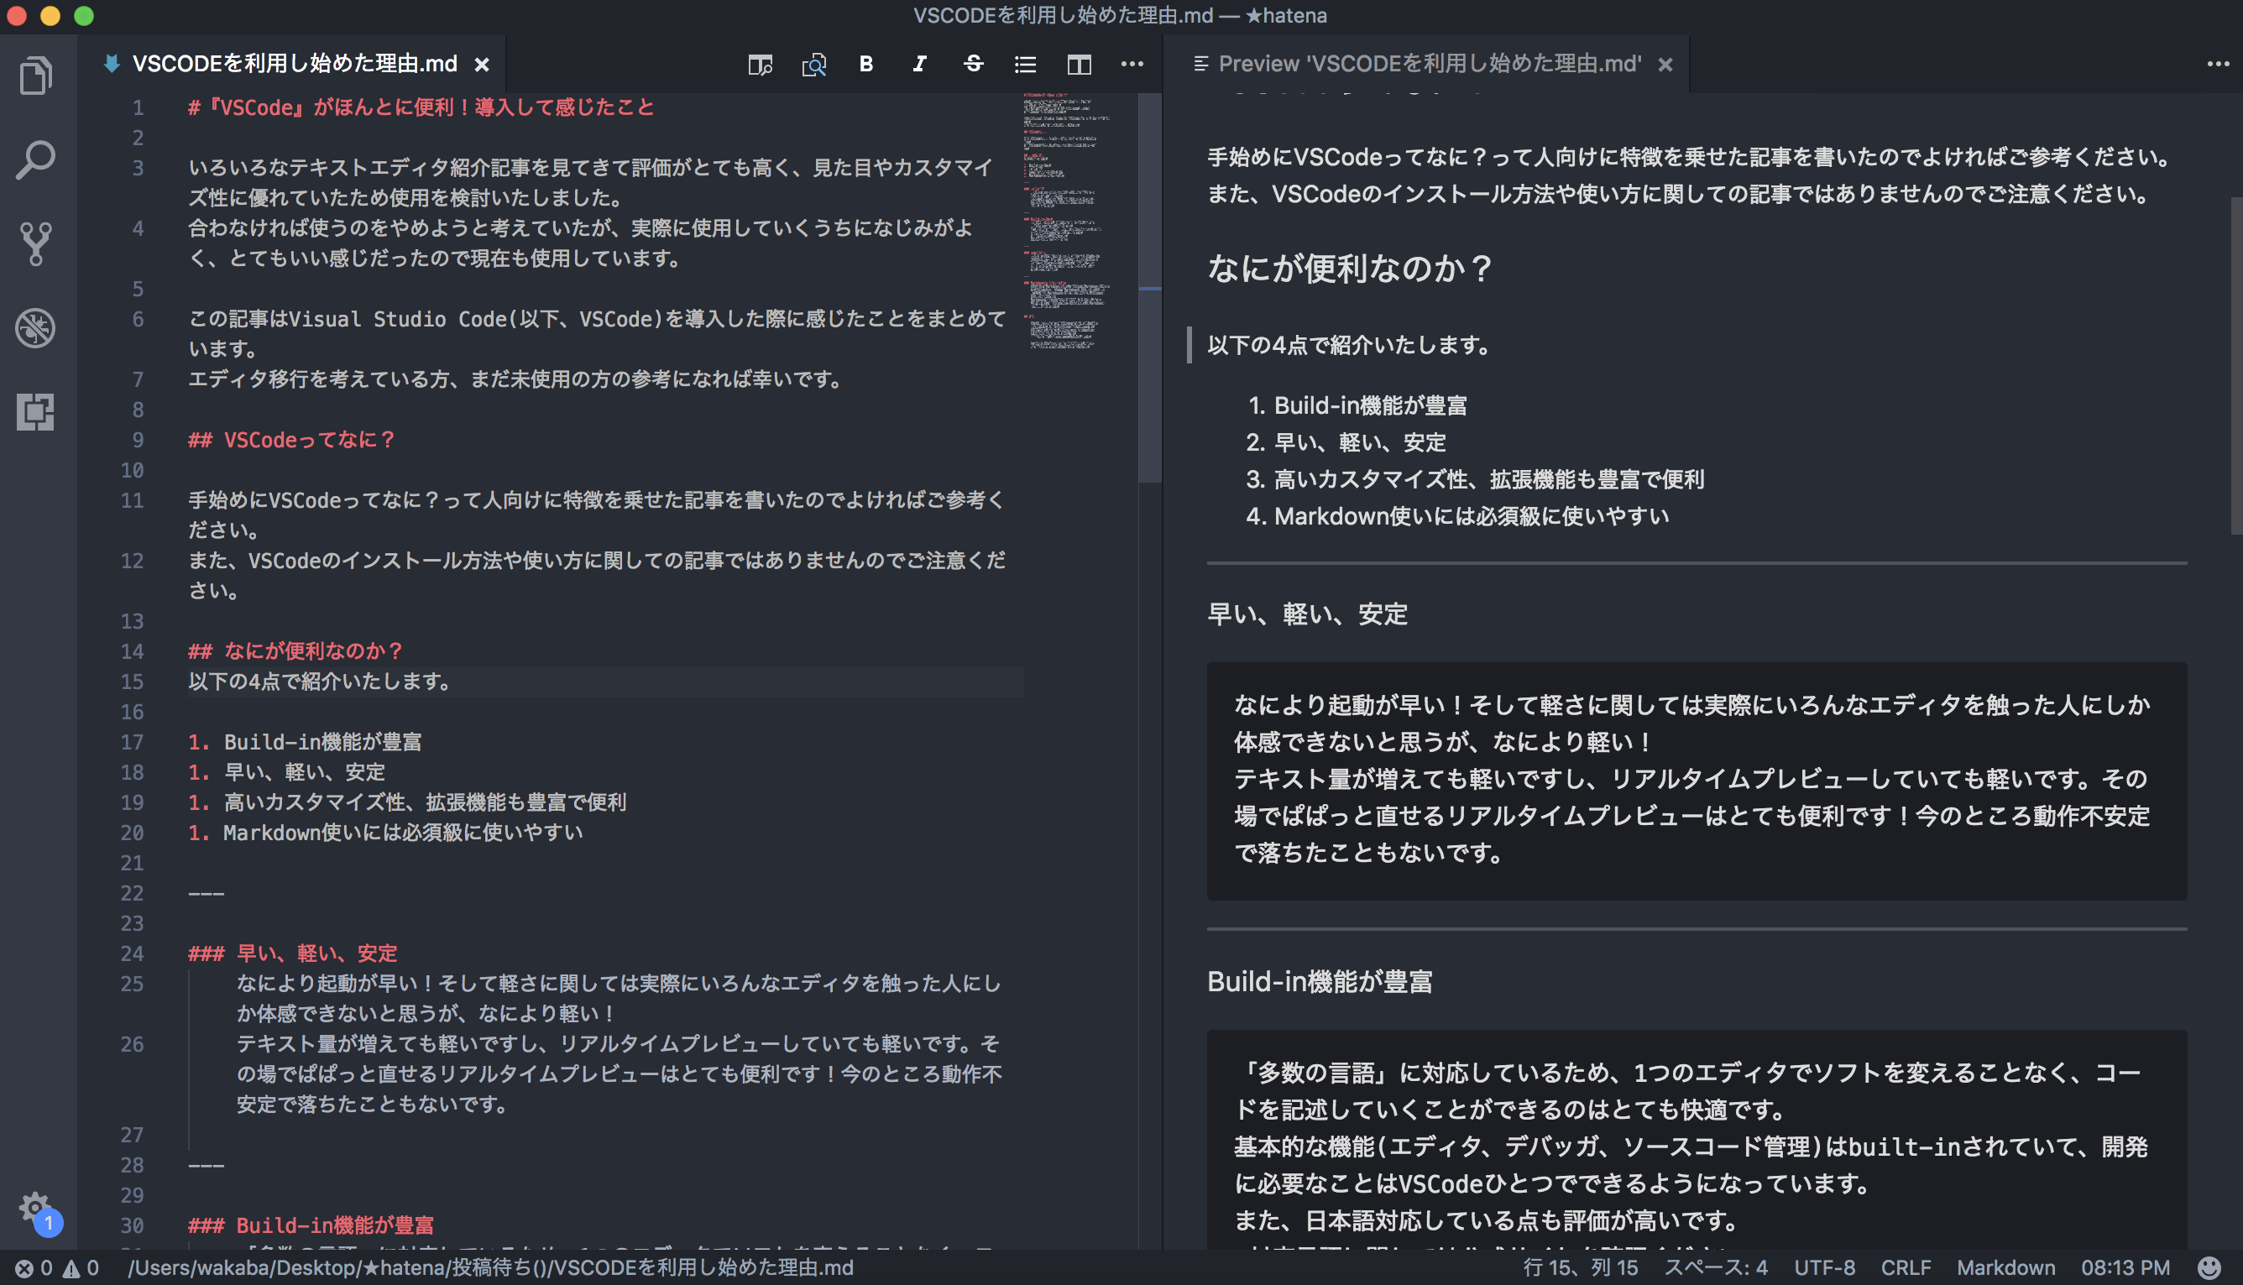Screen dimensions: 2243x1285
Task: Open the Explorer view in activity bar
Action: 35,75
